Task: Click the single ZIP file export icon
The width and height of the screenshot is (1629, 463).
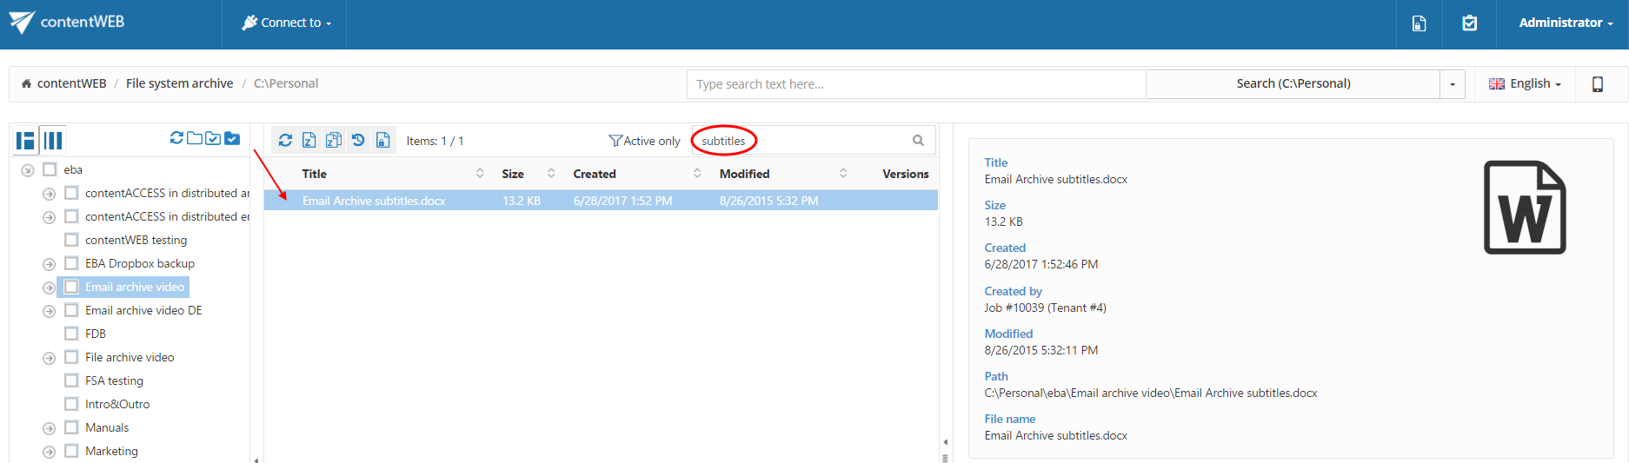Action: tap(309, 140)
